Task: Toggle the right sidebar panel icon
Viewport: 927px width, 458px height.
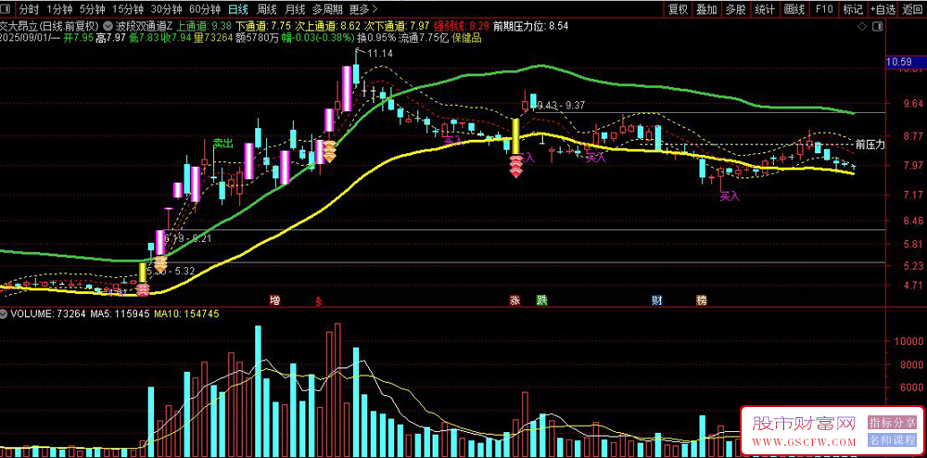Action: (877, 27)
